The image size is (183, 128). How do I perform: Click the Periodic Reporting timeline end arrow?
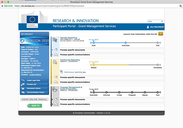(160, 43)
